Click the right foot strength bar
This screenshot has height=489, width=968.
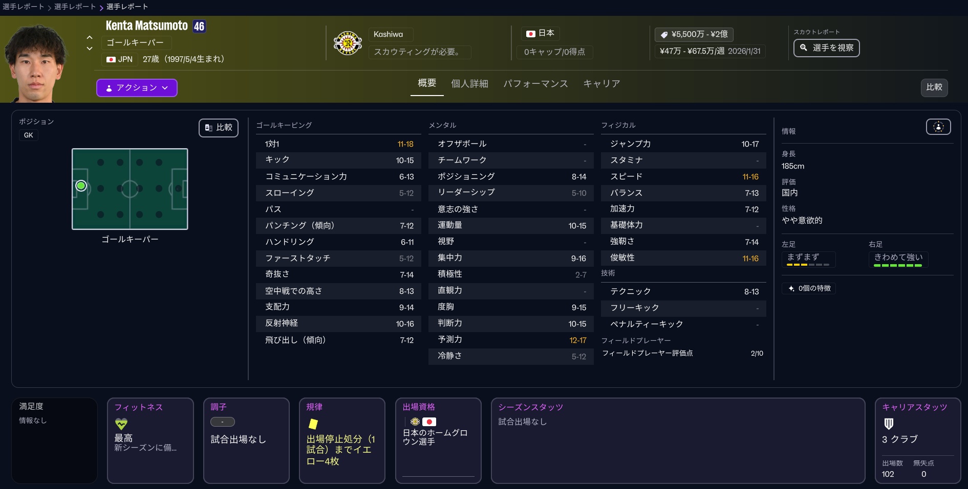[898, 265]
